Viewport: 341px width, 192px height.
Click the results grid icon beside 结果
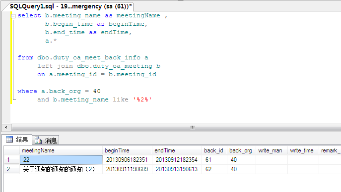pos(9,140)
